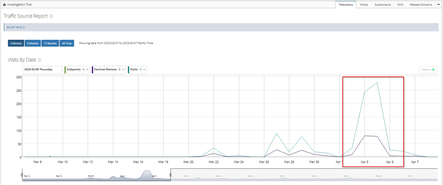This screenshot has height=185, width=443.
Task: Remove the Fortinet Devices metric tag
Action: click(124, 70)
